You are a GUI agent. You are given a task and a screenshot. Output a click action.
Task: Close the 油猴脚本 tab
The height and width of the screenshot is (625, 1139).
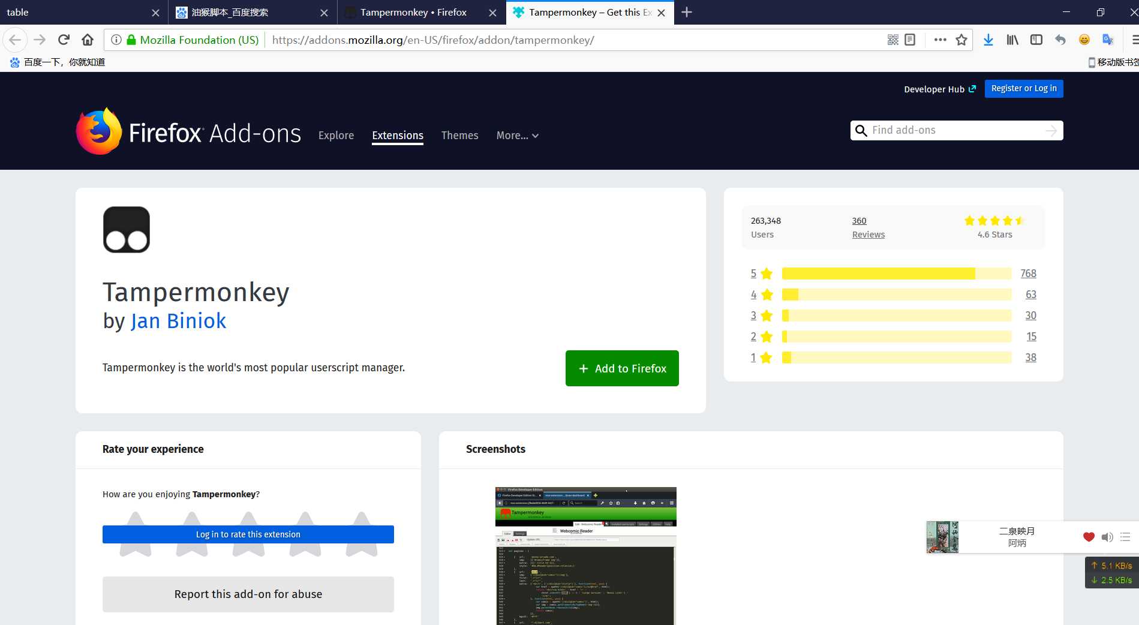coord(324,13)
